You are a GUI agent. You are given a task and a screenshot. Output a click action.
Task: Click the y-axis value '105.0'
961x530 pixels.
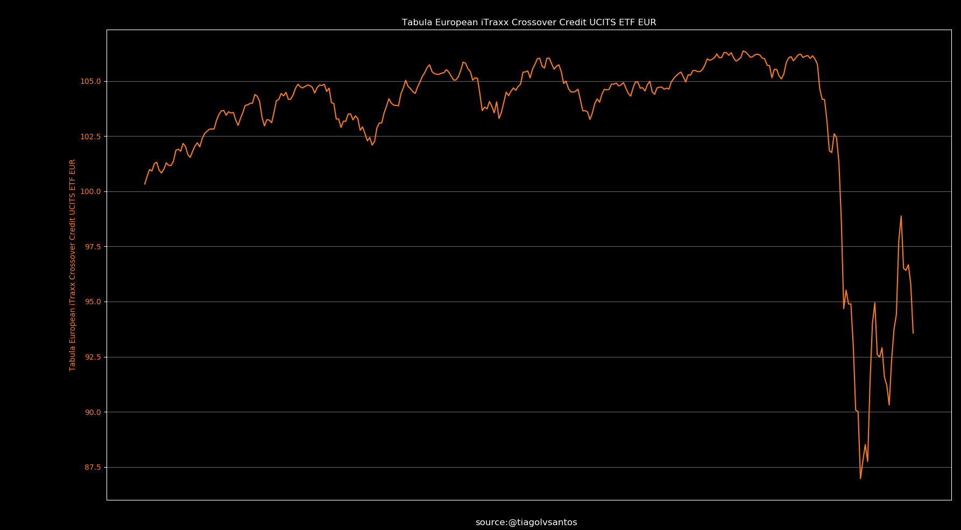pos(91,81)
